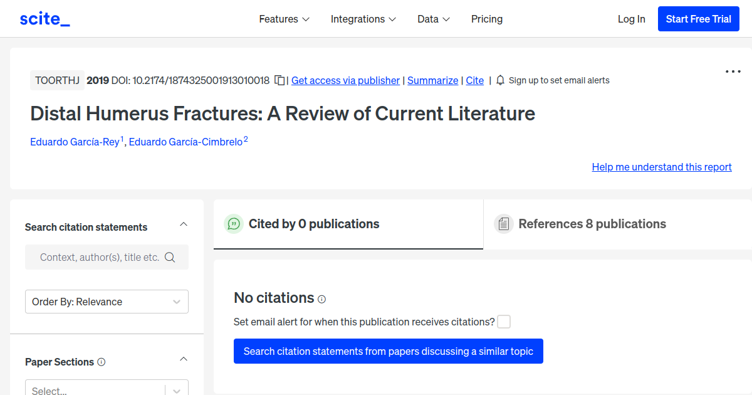
Task: Open the three-dot more options menu
Action: point(733,71)
